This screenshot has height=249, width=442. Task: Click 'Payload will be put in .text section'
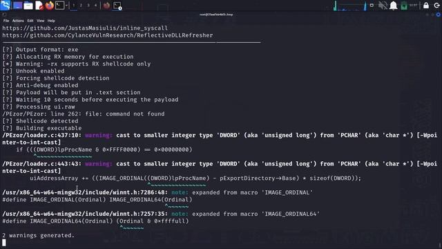[x=71, y=92]
